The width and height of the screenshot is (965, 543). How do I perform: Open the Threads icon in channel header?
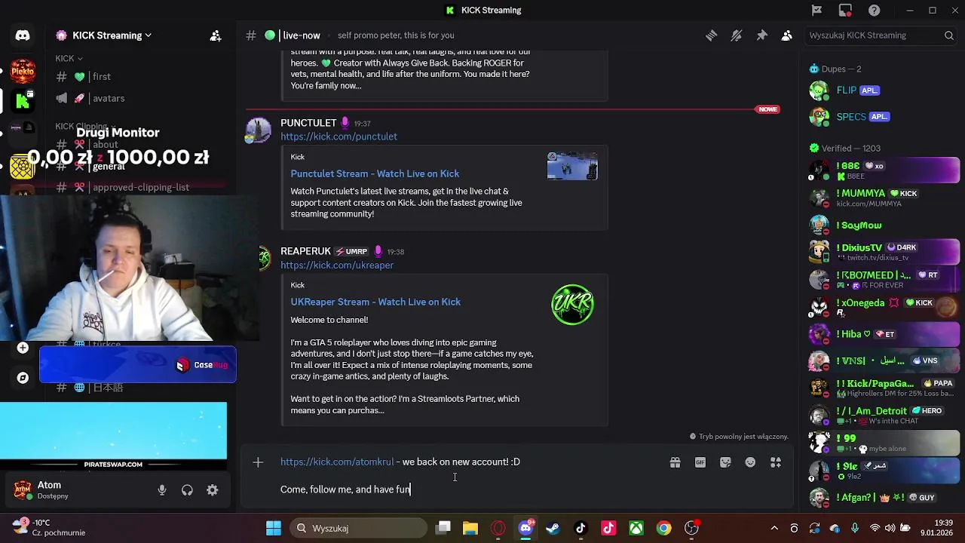[711, 35]
